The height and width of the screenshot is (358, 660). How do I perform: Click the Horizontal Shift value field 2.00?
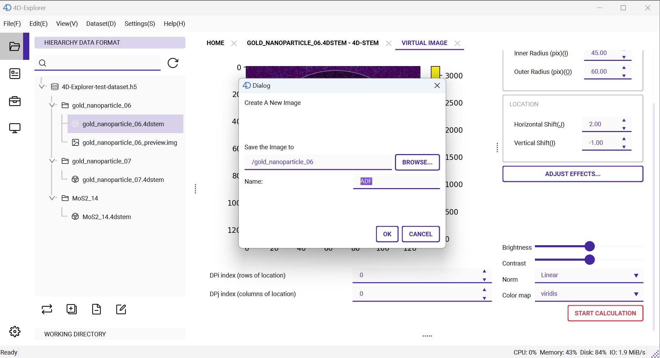(x=601, y=124)
